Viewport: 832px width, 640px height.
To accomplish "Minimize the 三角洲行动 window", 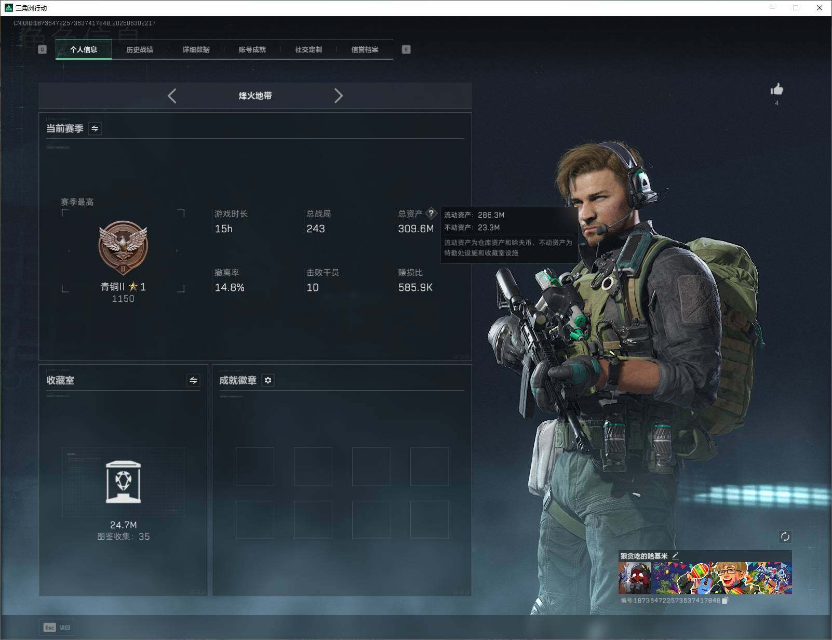I will pos(773,8).
